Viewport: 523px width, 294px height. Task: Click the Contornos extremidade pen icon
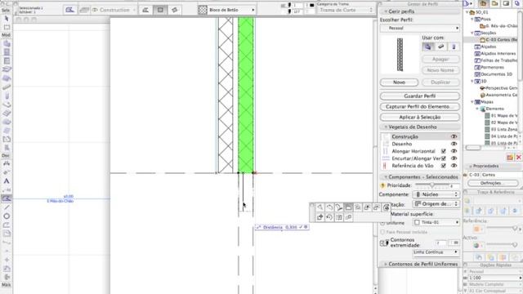click(x=384, y=243)
